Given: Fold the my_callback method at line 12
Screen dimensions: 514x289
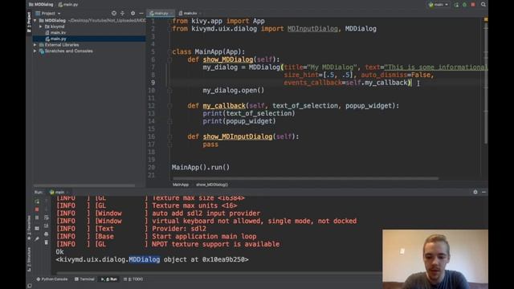Looking at the screenshot, I should pos(169,106).
